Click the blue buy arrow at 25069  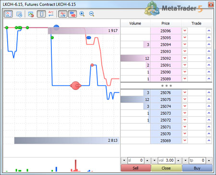pos(209,141)
